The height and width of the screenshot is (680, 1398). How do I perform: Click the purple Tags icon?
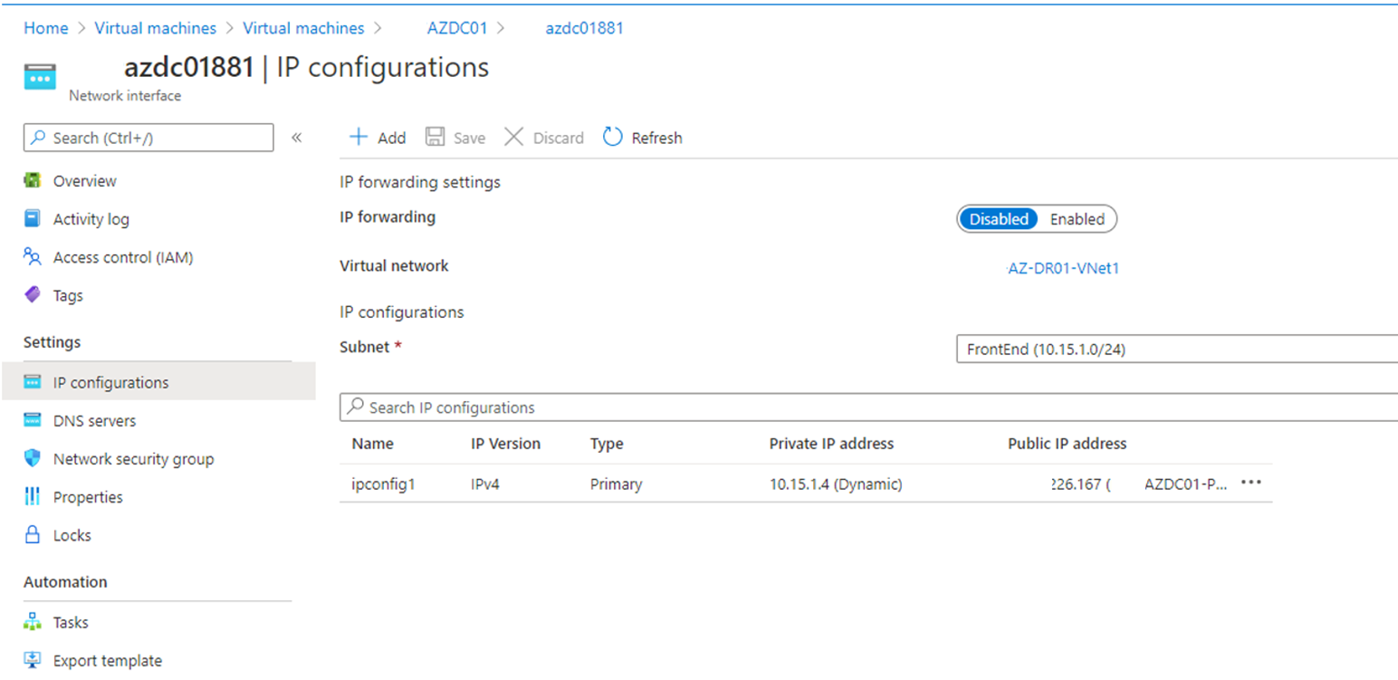33,294
